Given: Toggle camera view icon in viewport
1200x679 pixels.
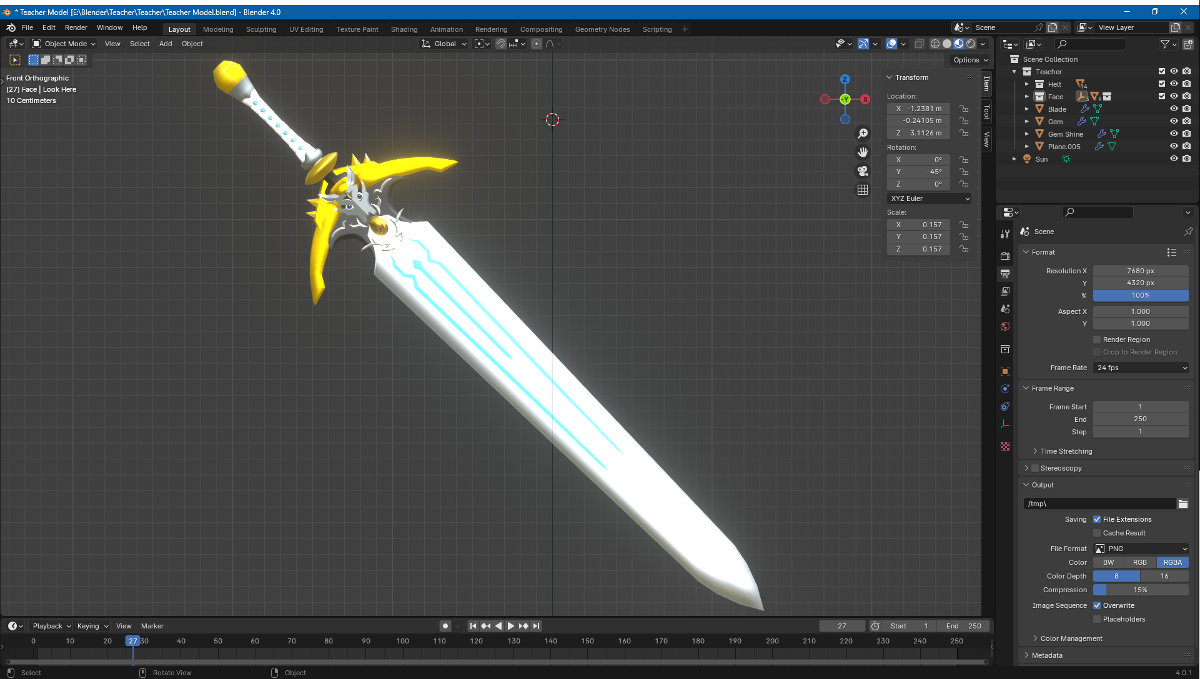Looking at the screenshot, I should coord(863,171).
